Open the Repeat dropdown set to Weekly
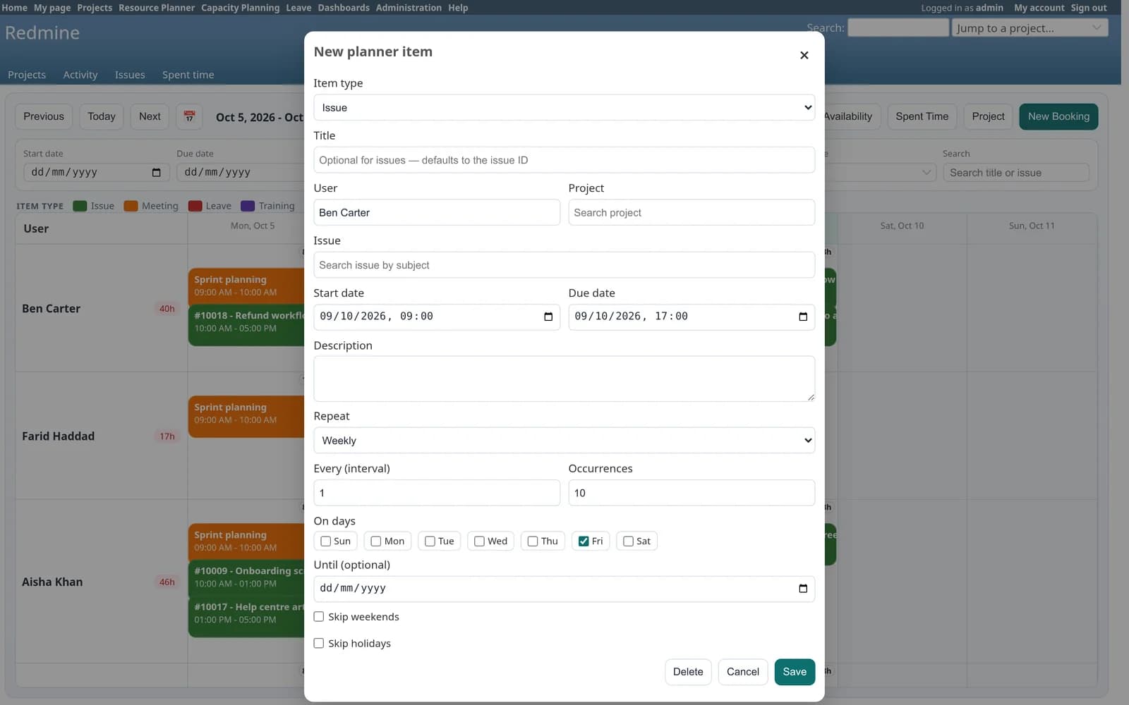The width and height of the screenshot is (1129, 705). [564, 441]
